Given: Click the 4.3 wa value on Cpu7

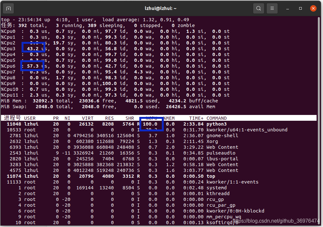Looking at the screenshot, I should point(138,72).
